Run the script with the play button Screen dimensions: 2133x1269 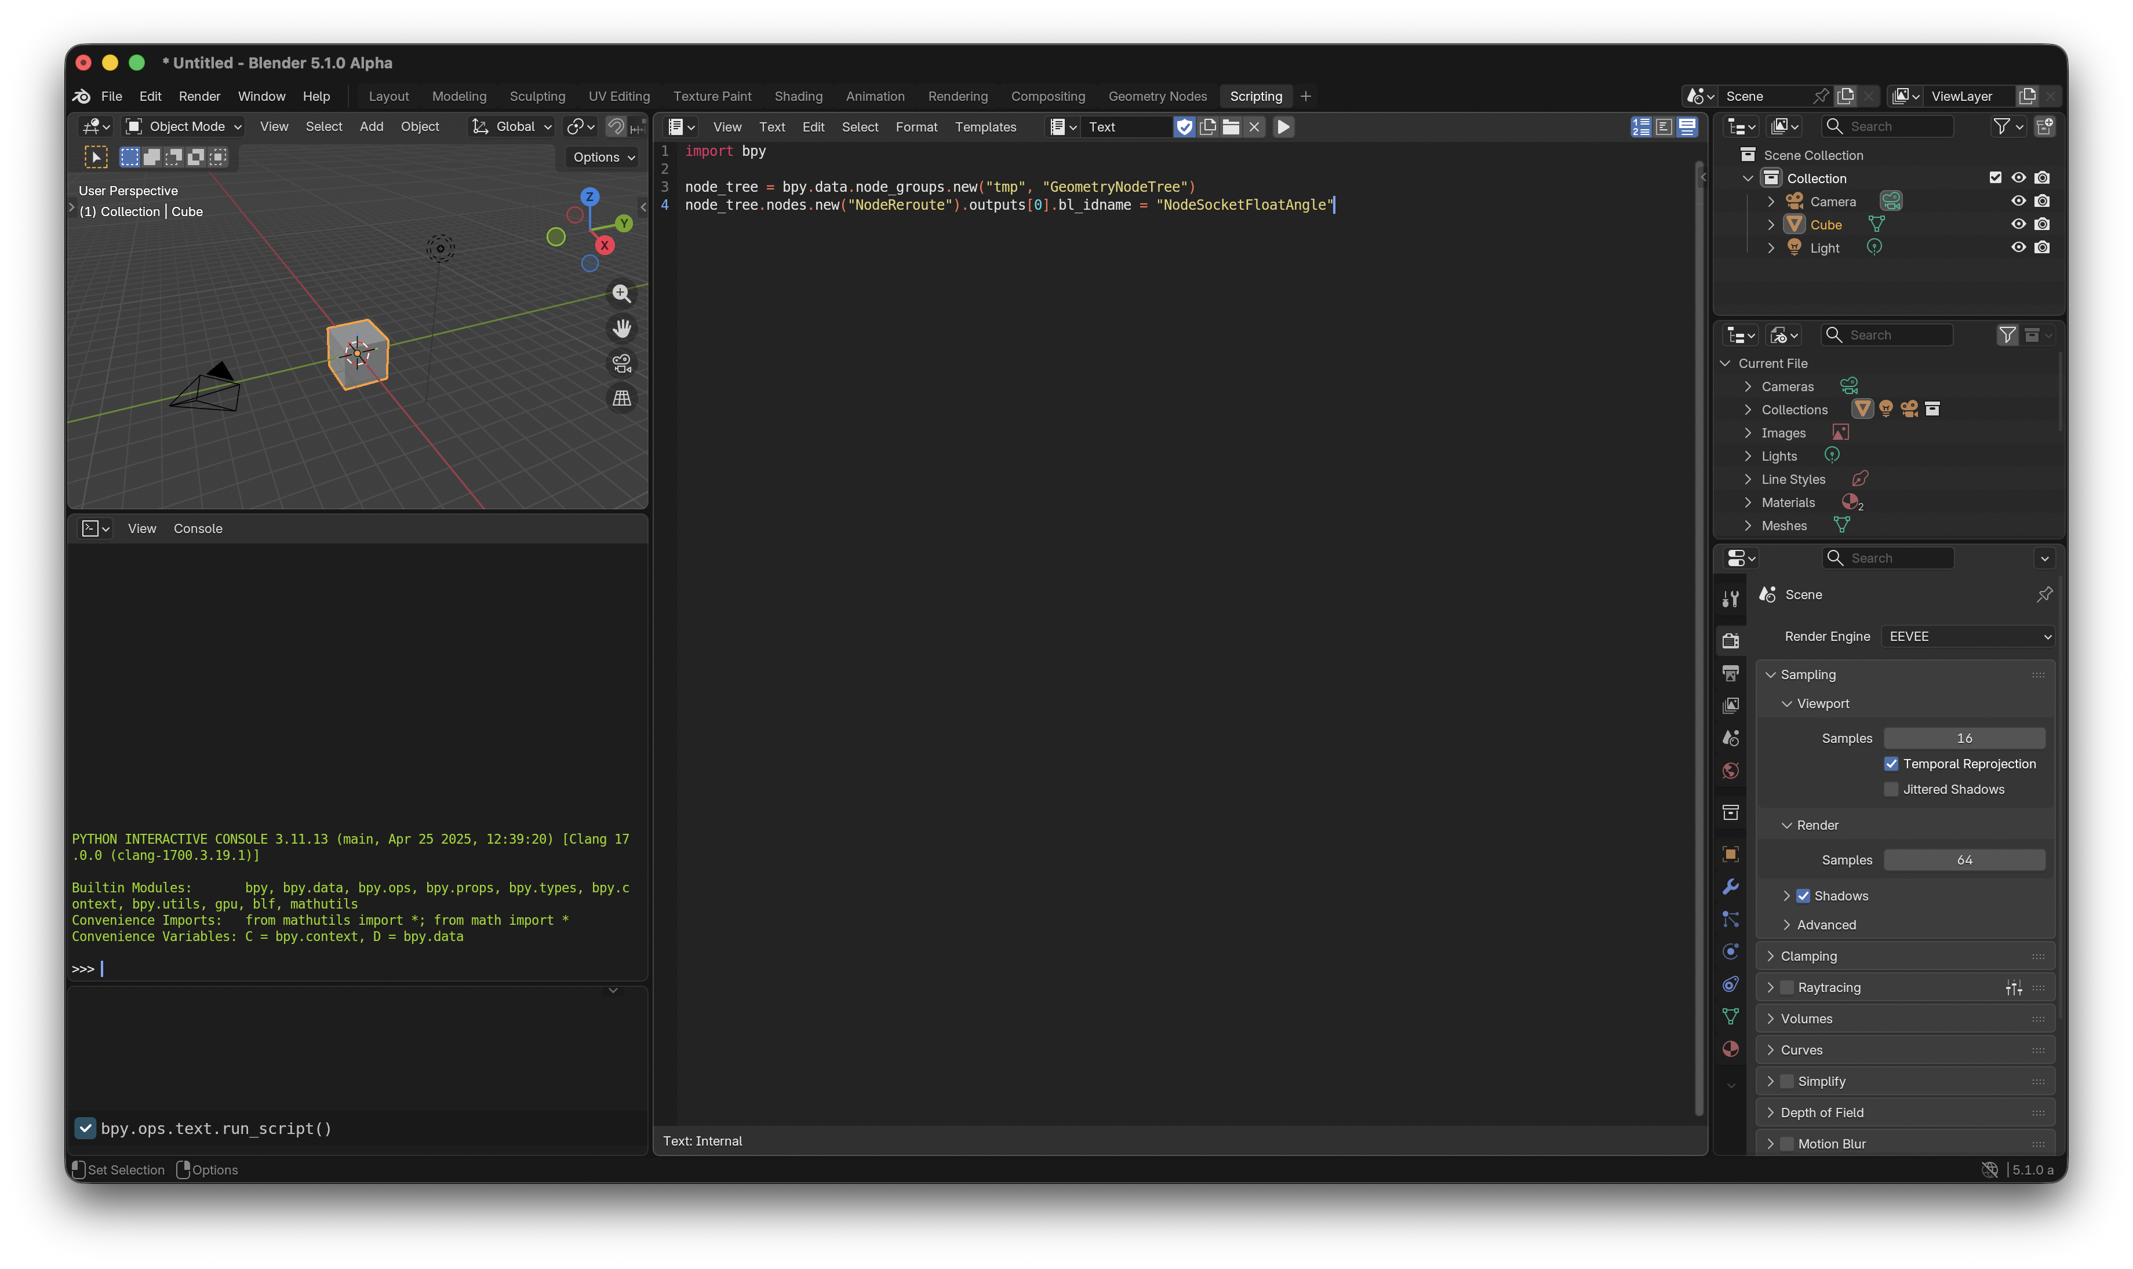(x=1283, y=126)
